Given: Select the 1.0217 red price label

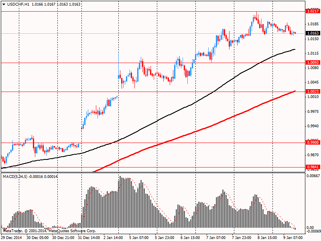Looking at the screenshot, I should pos(313,11).
